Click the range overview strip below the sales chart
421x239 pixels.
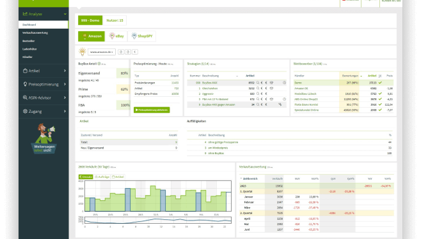pos(158,221)
